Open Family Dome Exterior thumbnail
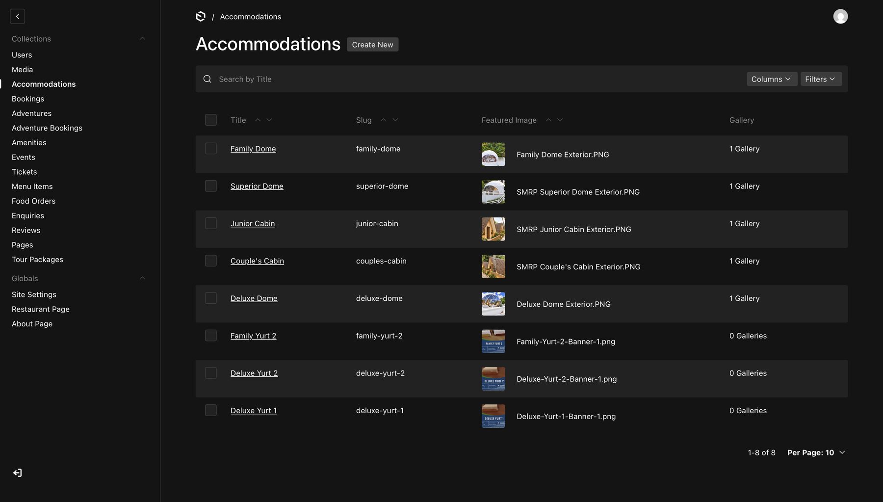This screenshot has height=502, width=883. (x=493, y=154)
